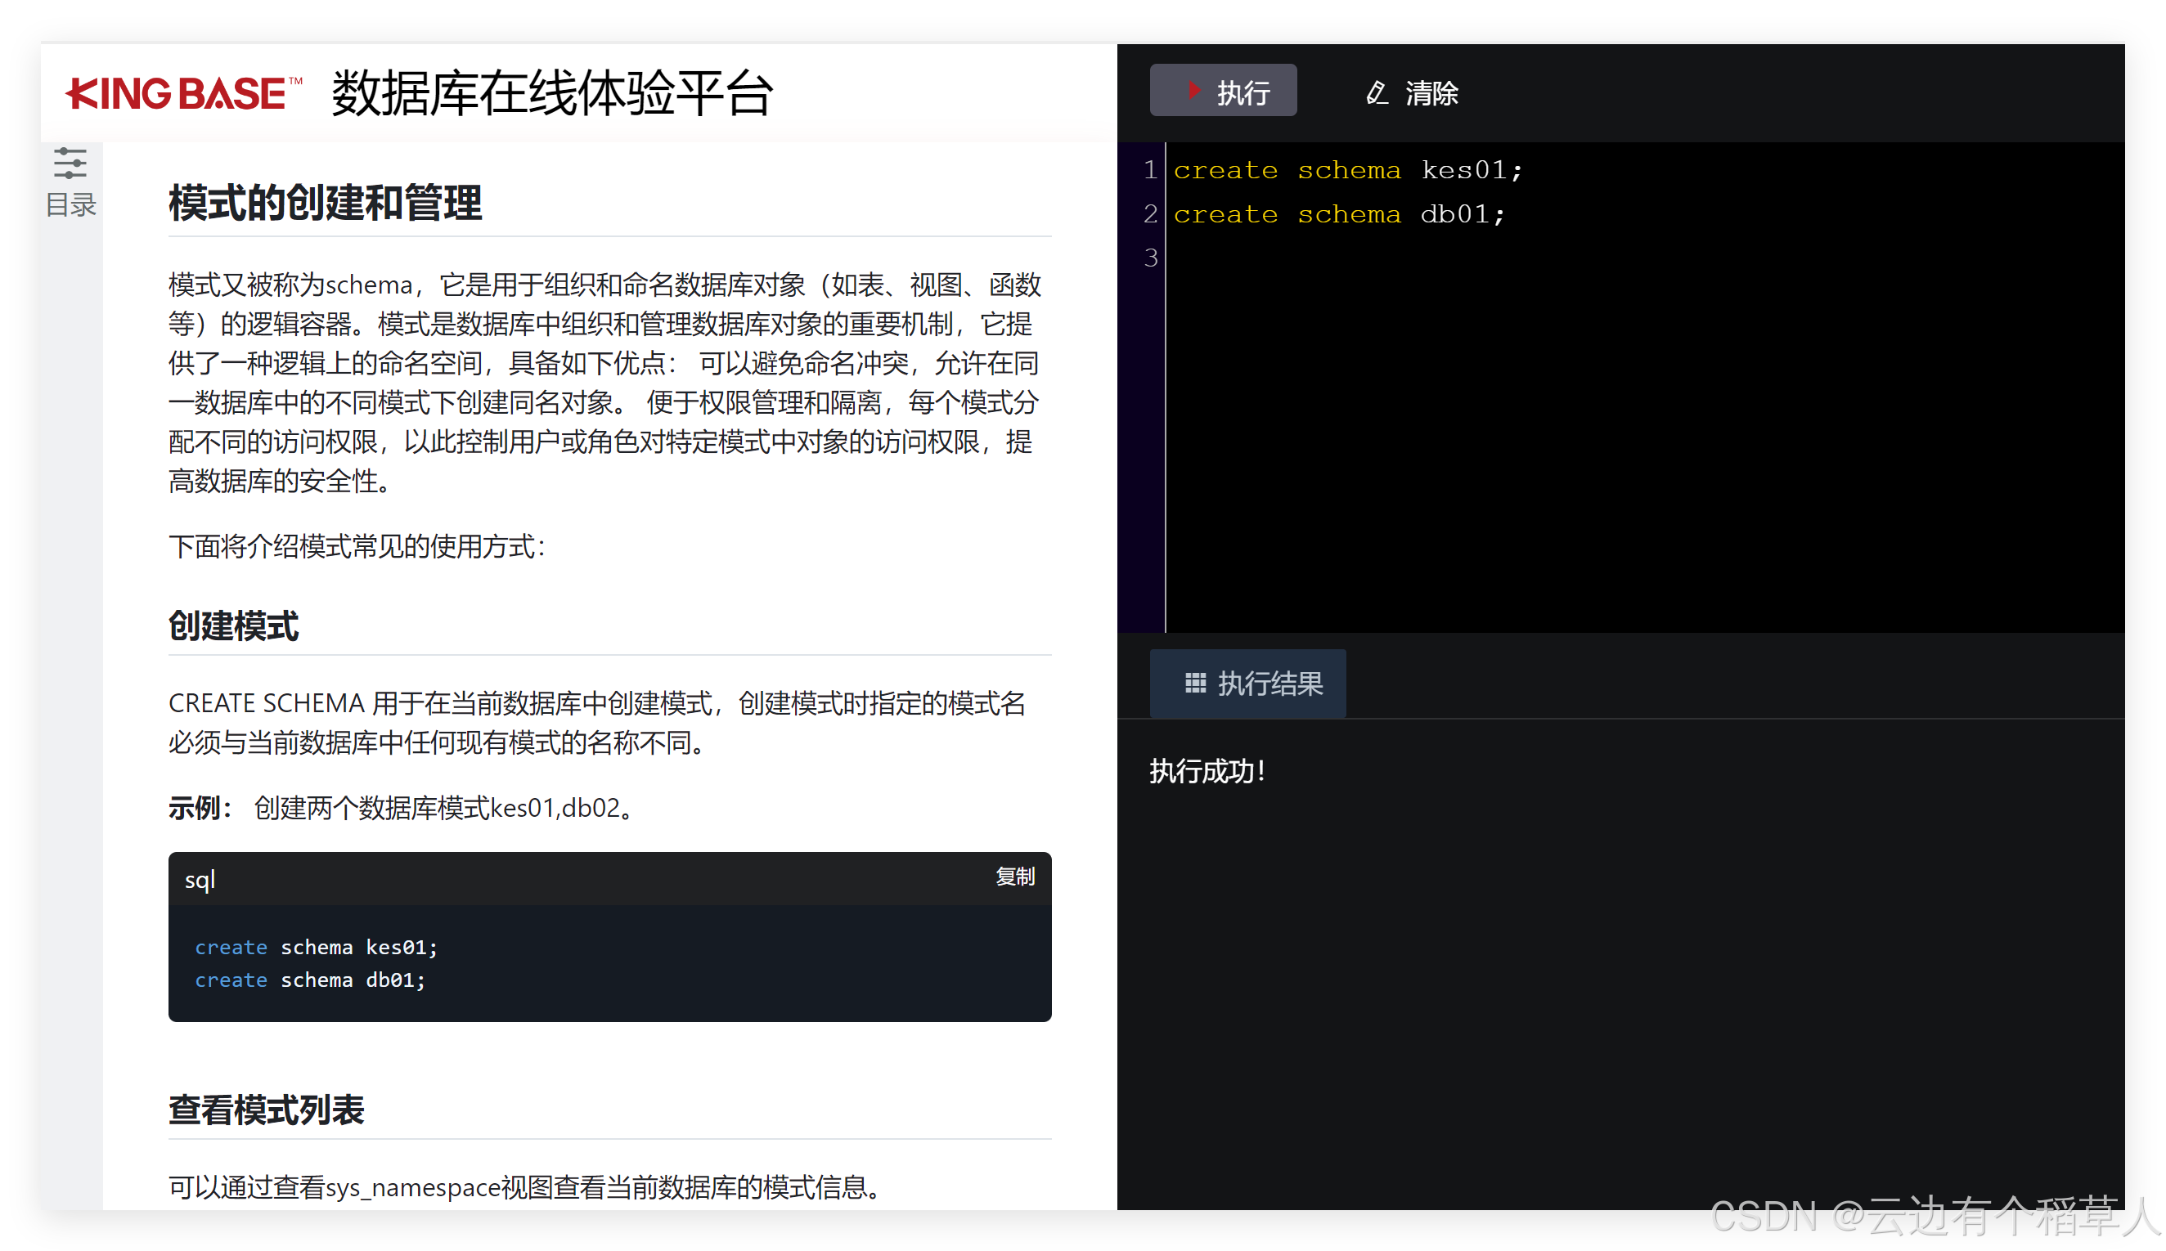
Task: Clear the editor with 清除 button
Action: pos(1411,92)
